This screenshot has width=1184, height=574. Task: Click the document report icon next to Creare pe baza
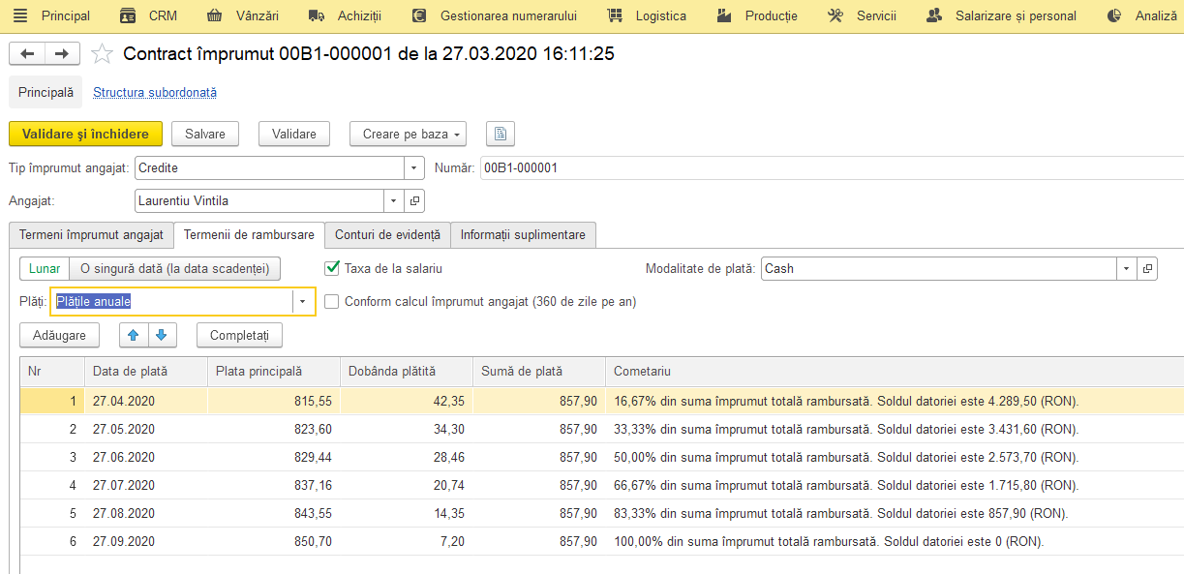point(501,134)
